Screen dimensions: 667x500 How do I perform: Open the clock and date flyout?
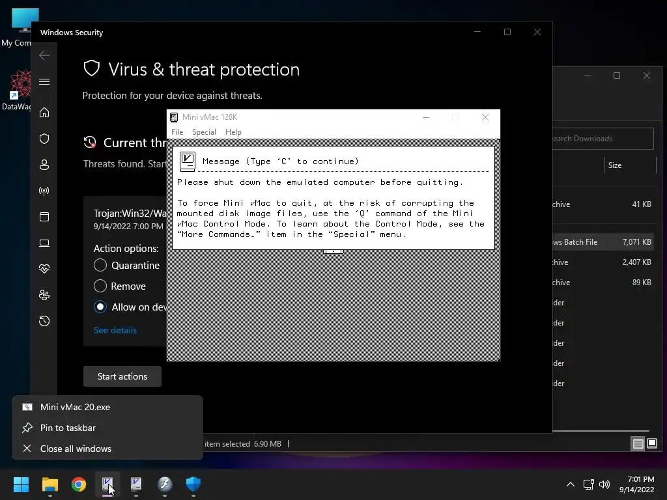(636, 484)
